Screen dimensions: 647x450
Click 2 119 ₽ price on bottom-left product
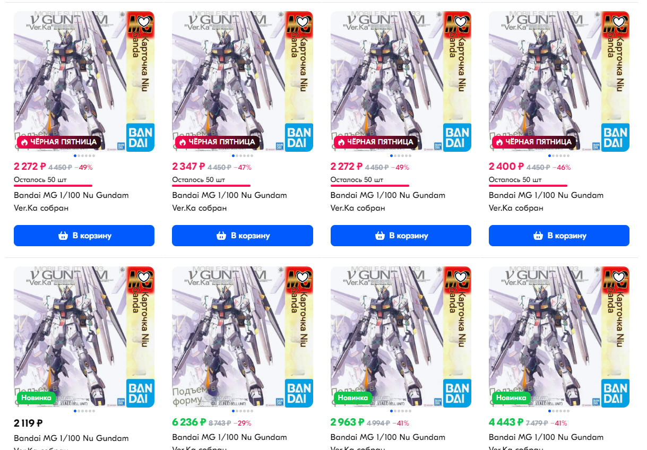(x=28, y=423)
